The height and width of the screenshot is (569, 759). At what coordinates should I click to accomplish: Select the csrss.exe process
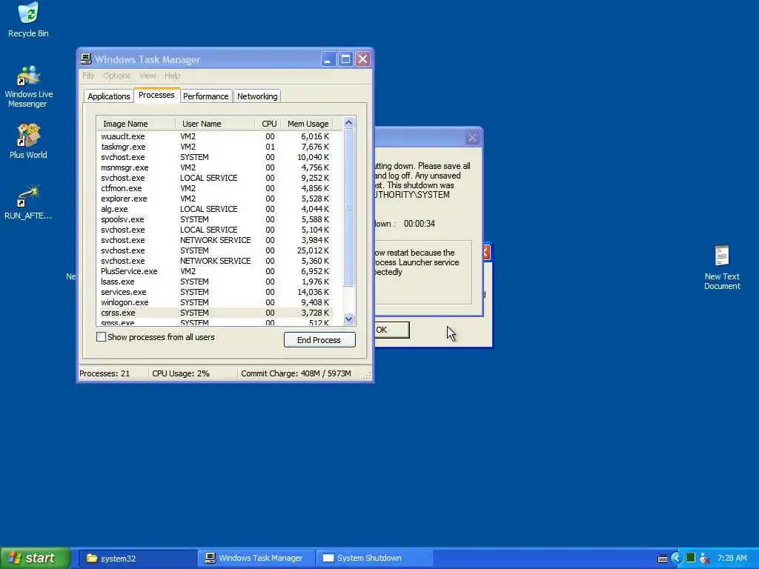216,313
